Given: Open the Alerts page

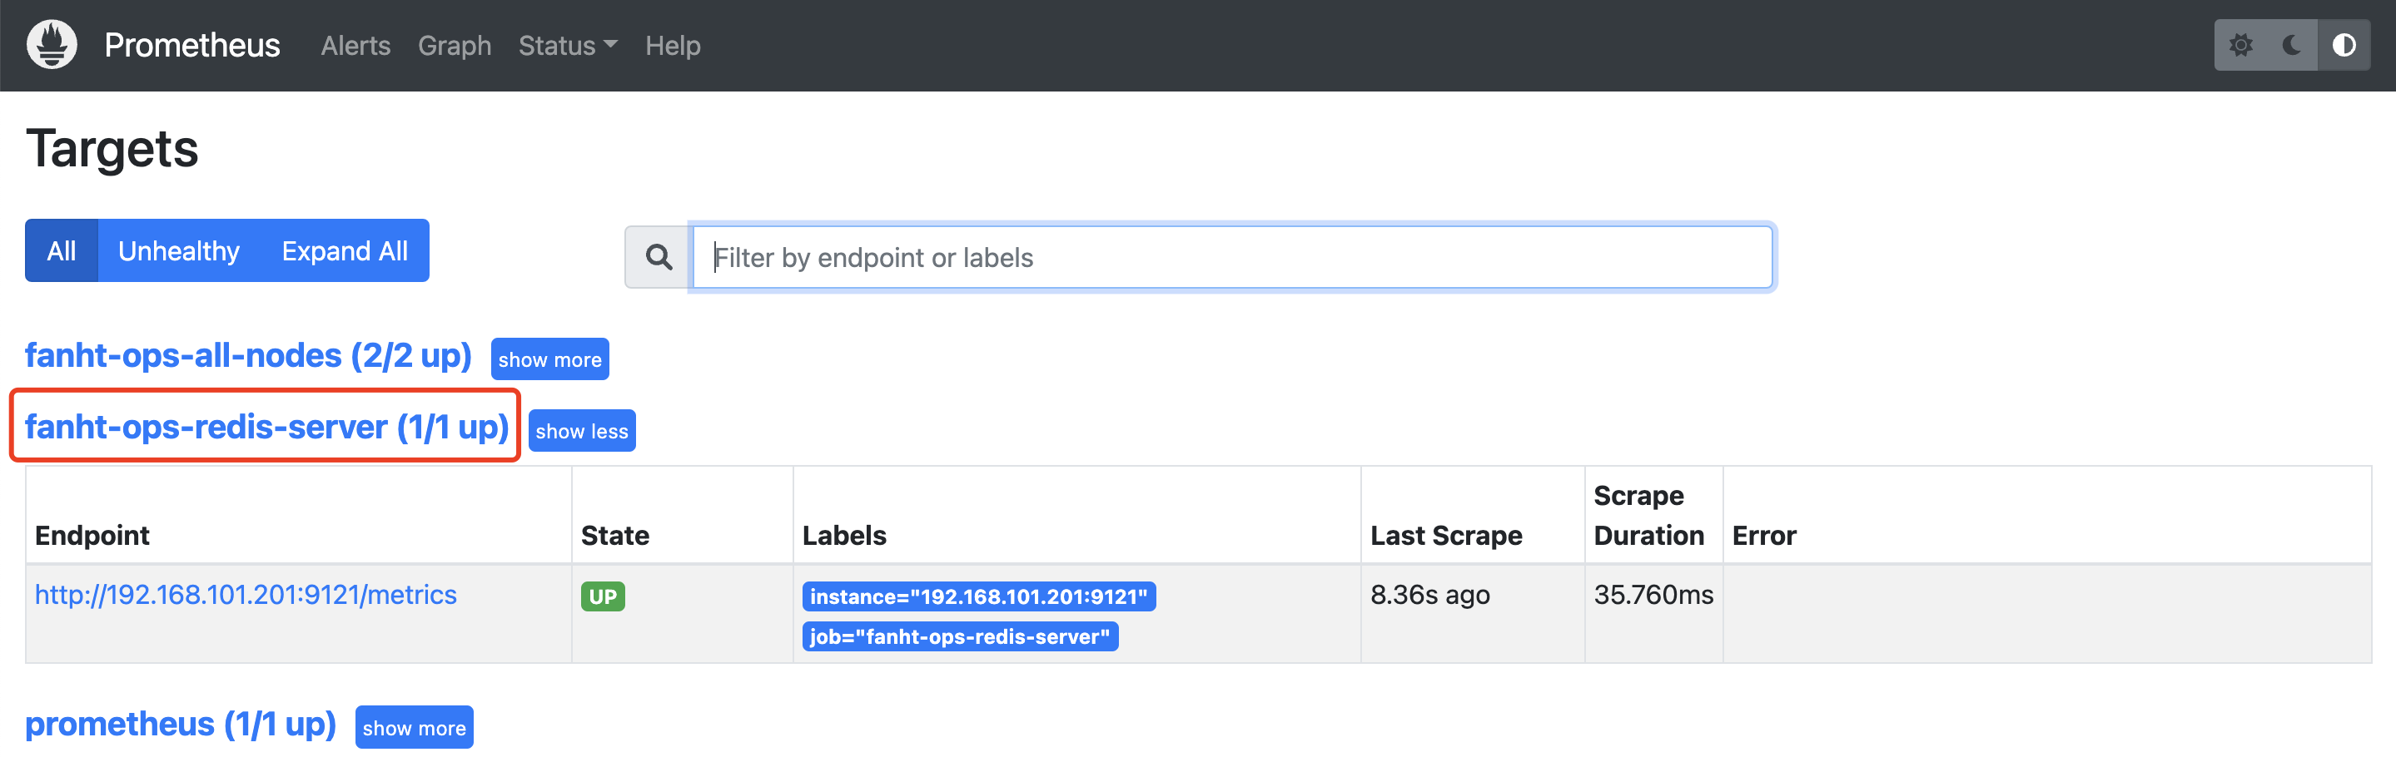Looking at the screenshot, I should pos(355,46).
